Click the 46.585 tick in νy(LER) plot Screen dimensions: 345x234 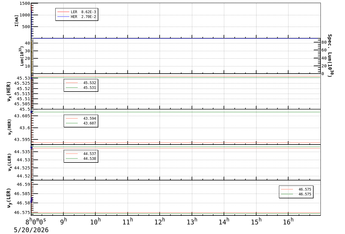pyautogui.click(x=22, y=194)
